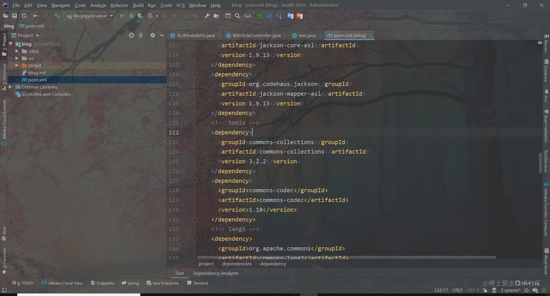
Task: Click the Save All toolbar icon
Action: 15,16
